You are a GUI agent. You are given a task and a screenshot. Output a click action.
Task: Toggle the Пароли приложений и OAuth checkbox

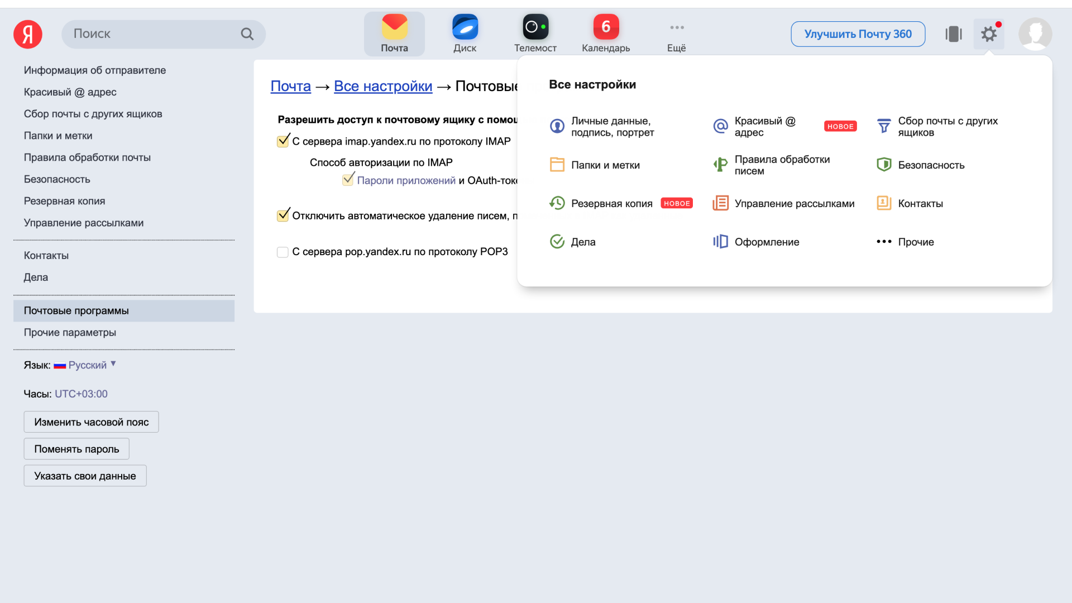[348, 180]
